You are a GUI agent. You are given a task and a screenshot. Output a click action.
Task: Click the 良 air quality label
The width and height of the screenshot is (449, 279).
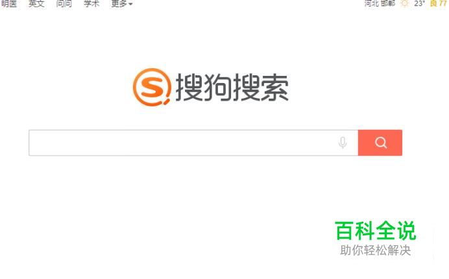coord(433,3)
